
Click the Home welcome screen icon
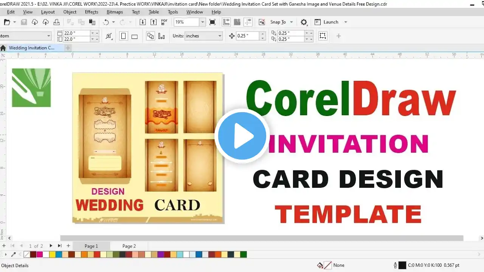(x=3, y=48)
